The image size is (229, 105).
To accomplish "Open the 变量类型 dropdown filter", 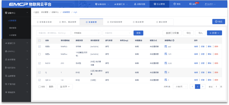I will (118, 33).
